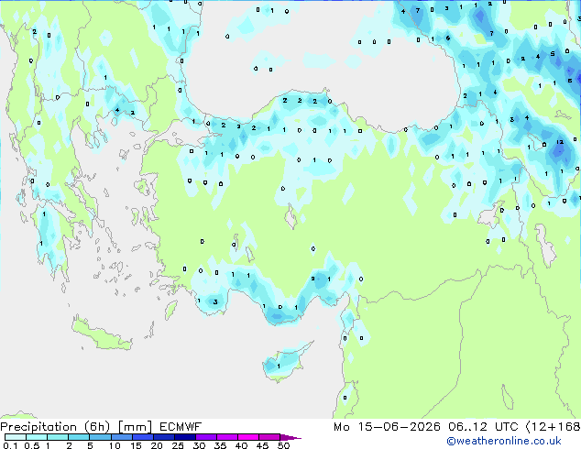
Task: Select the 0.5–1 mm legend swatch
Action: point(37,437)
